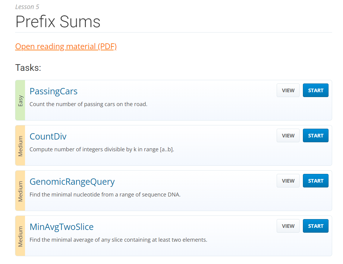Click the Medium difficulty label on CountDiv
The width and height of the screenshot is (343, 264).
point(20,146)
